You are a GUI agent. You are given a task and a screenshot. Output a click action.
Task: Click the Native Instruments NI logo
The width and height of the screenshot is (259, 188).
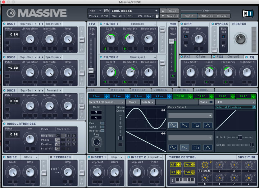248,14
